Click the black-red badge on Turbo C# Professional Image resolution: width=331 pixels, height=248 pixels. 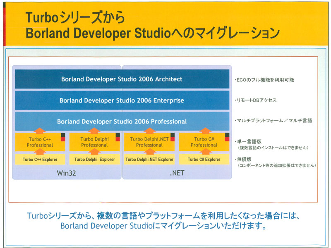pyautogui.click(x=227, y=137)
